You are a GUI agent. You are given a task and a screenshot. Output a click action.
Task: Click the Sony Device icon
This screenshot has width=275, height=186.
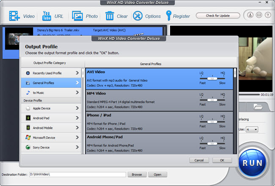click(x=28, y=147)
